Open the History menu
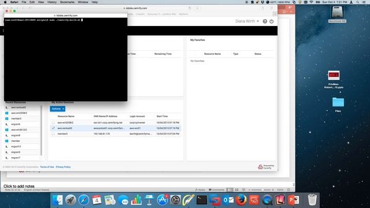The width and height of the screenshot is (370, 208). (x=52, y=2)
